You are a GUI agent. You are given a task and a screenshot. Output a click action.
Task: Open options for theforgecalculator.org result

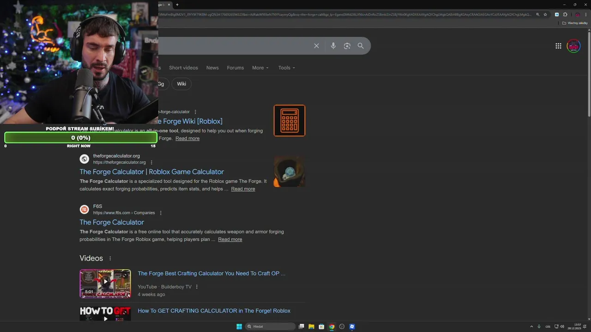click(151, 162)
